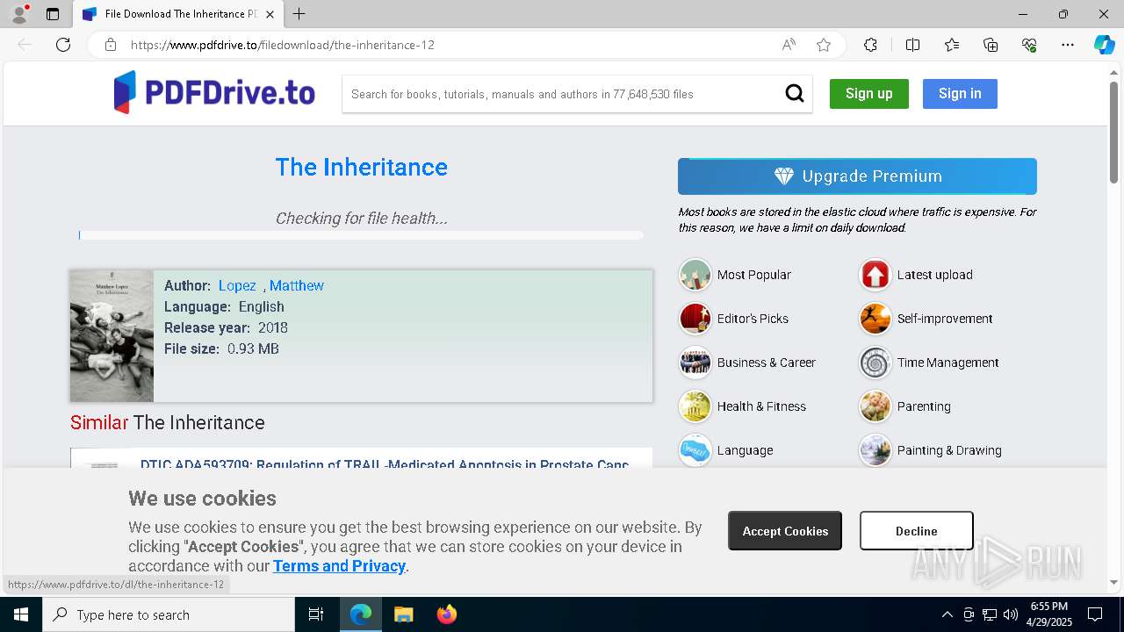Open Task View on the taskbar
The width and height of the screenshot is (1124, 632).
pos(316,614)
